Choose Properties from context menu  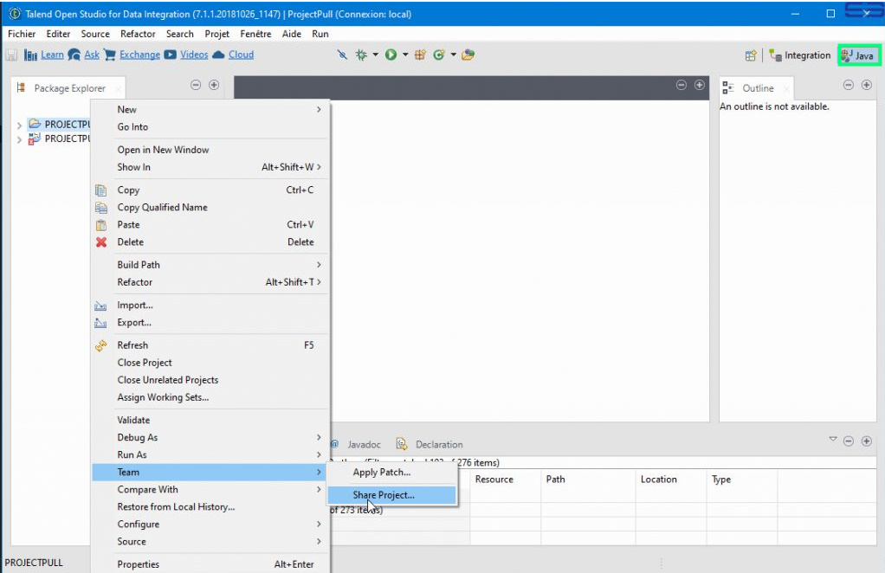(210, 564)
